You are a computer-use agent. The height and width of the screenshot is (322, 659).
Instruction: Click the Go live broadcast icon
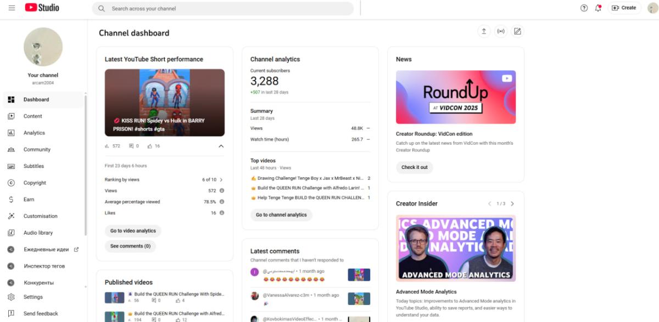tap(500, 31)
